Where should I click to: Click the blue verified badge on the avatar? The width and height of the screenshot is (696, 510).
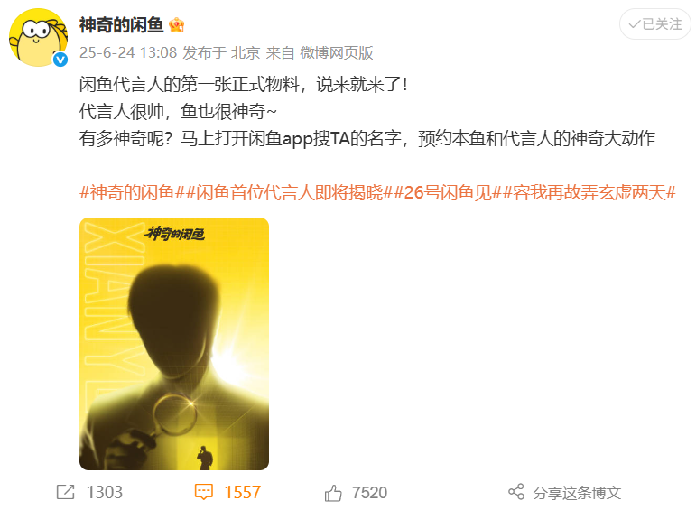[60, 60]
